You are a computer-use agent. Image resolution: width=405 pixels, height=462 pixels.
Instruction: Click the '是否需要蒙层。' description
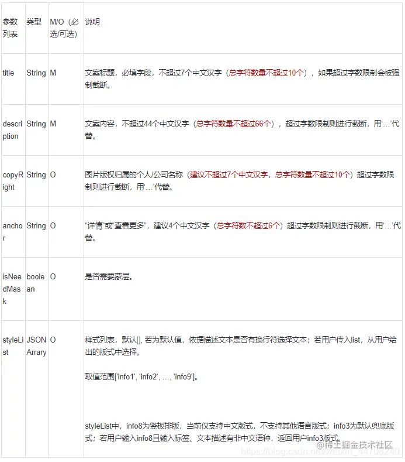(x=109, y=276)
